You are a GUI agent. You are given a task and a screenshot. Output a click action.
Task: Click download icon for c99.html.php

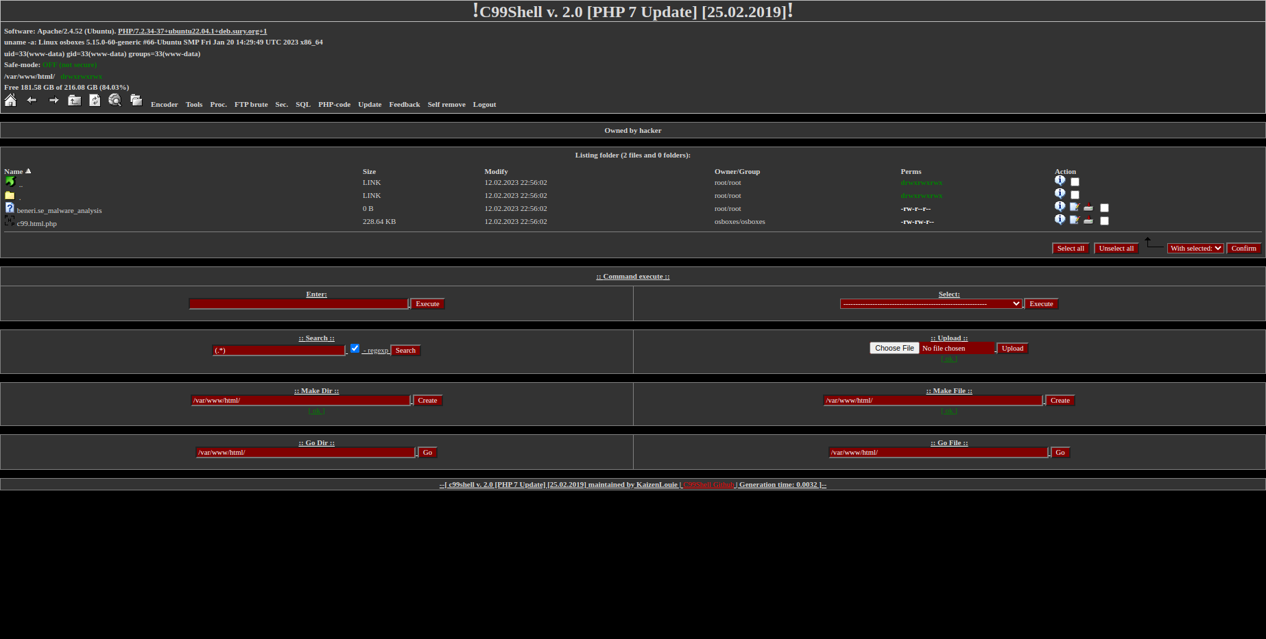(x=1088, y=220)
